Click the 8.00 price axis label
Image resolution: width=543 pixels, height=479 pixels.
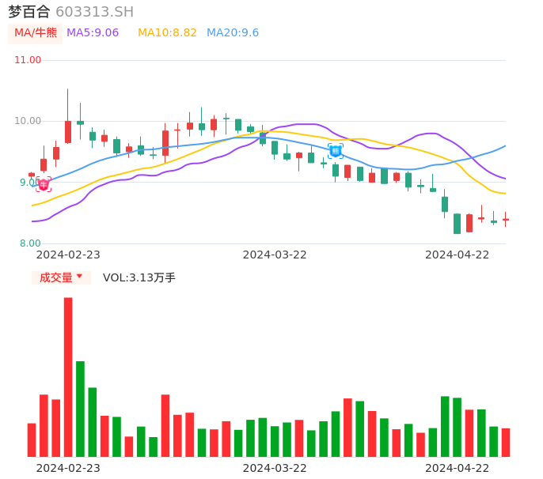pos(30,243)
